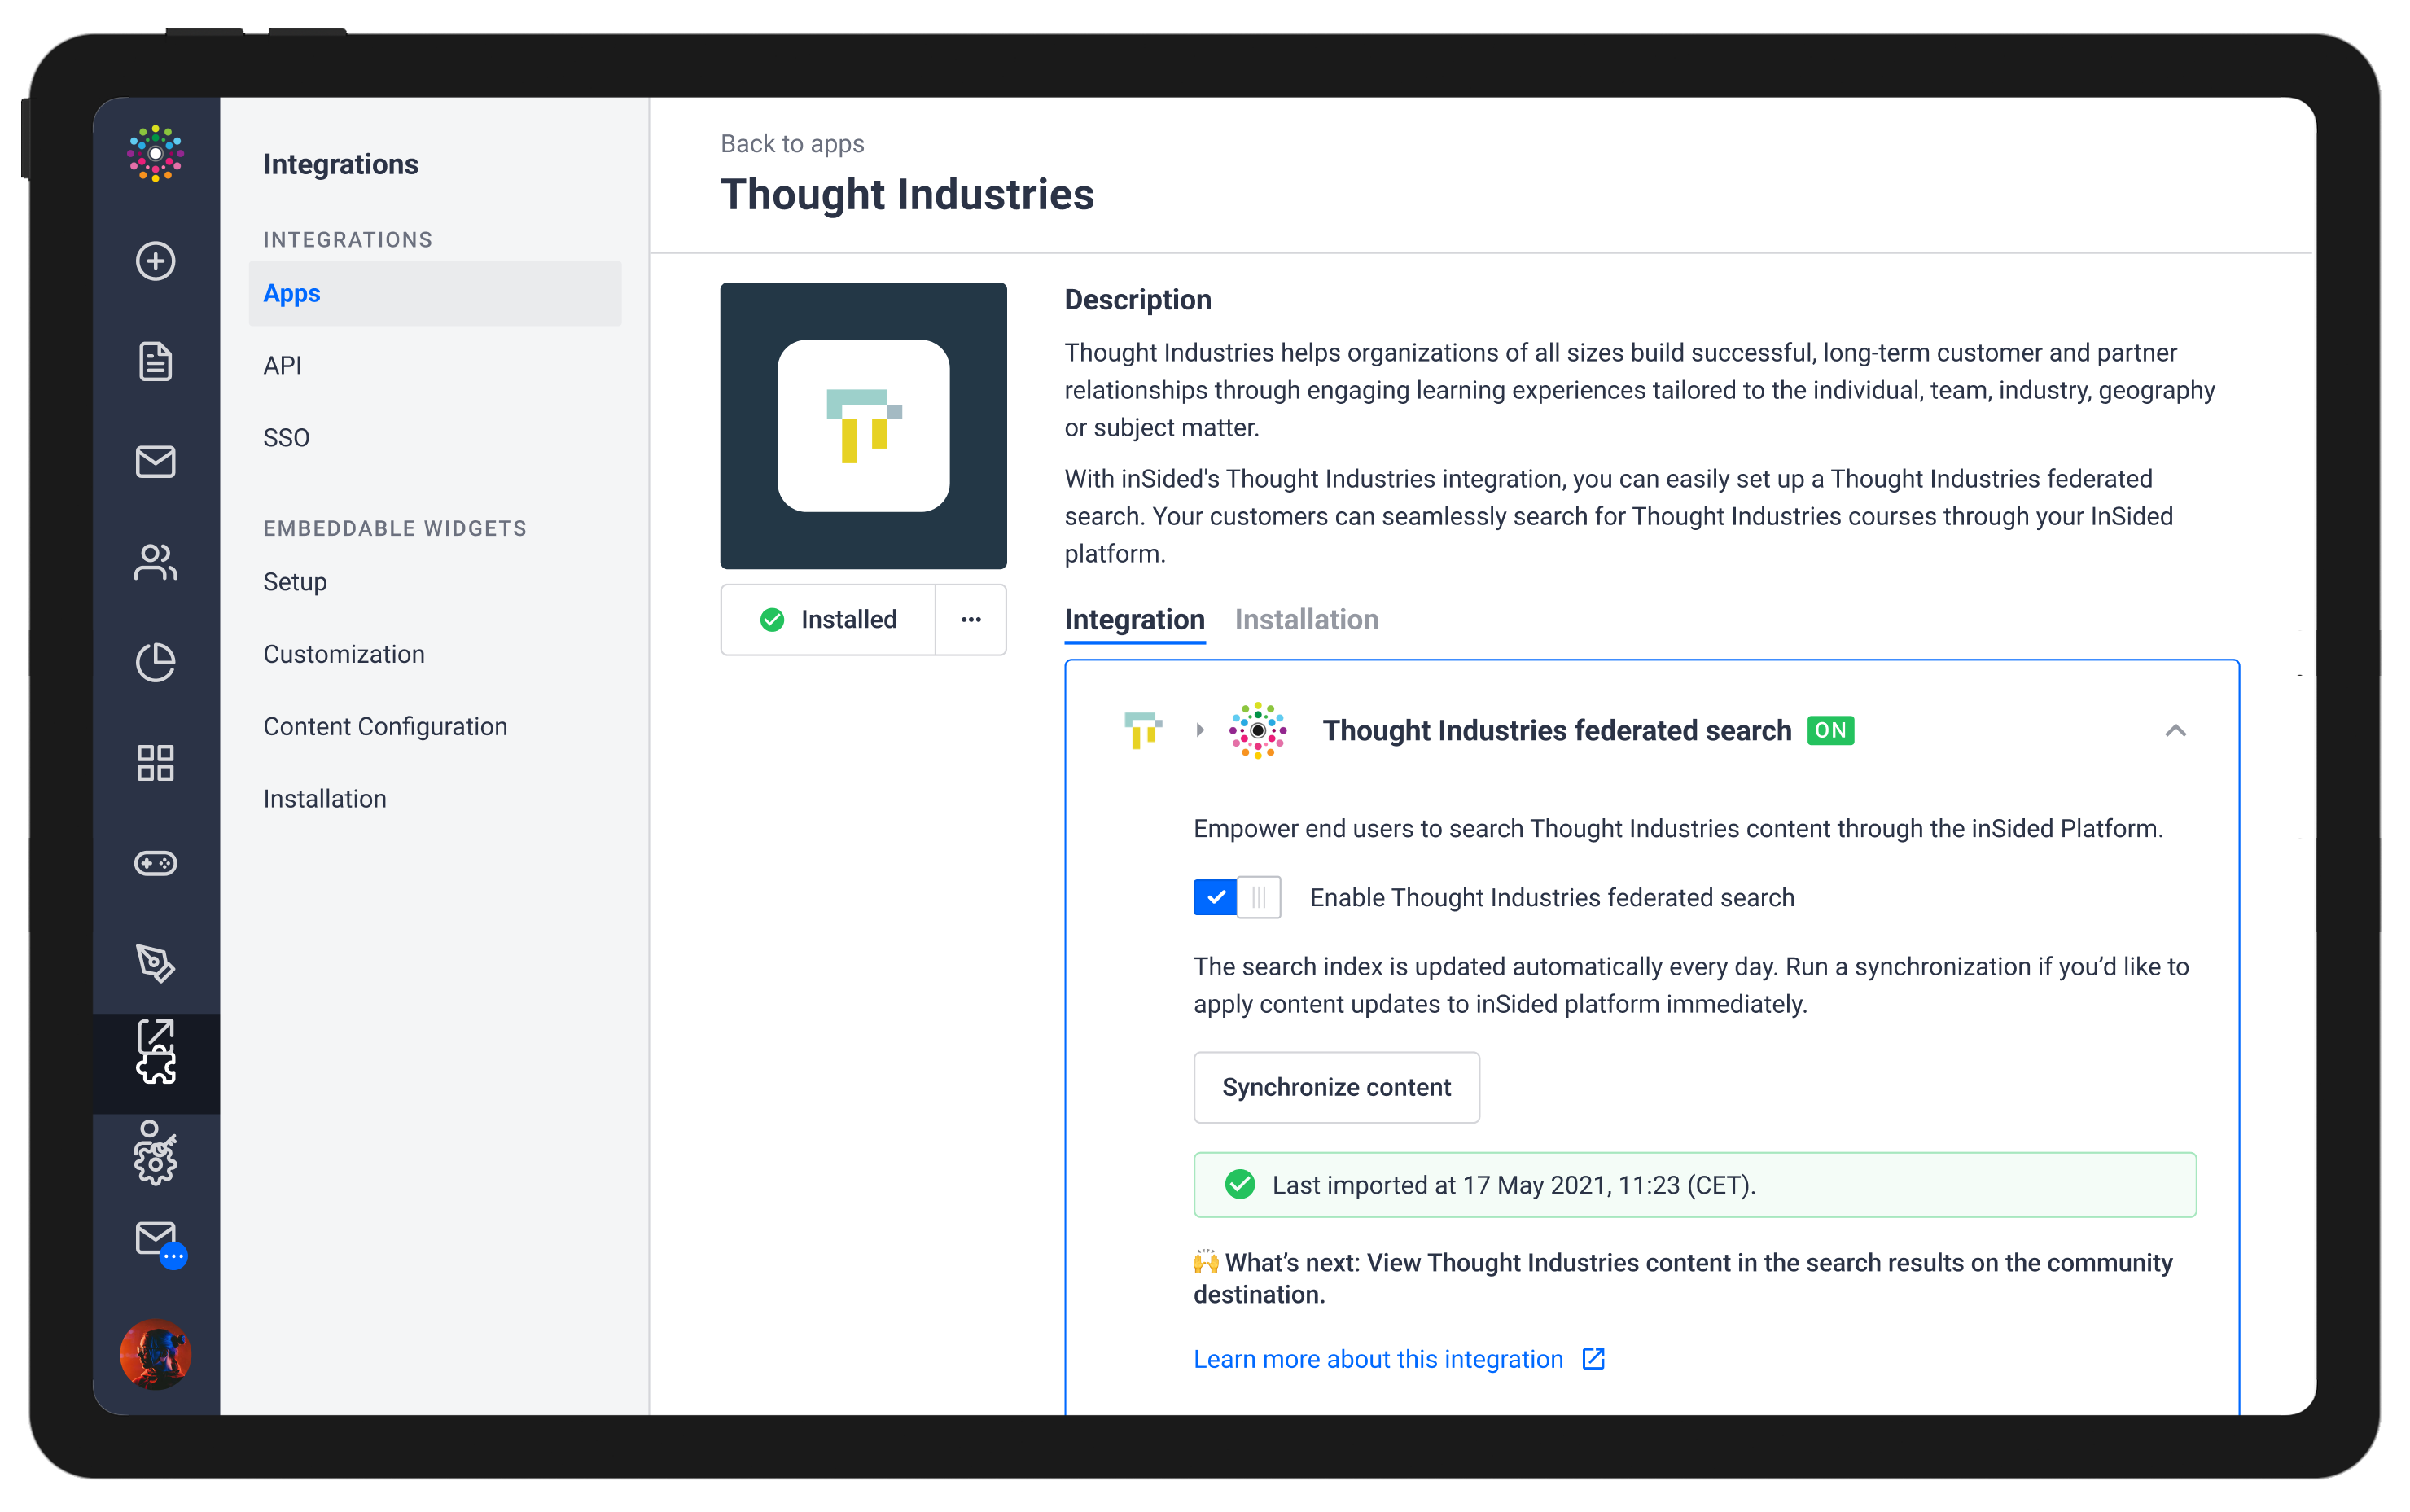Open the gamification controller icon
The height and width of the screenshot is (1512, 2410).
[155, 862]
